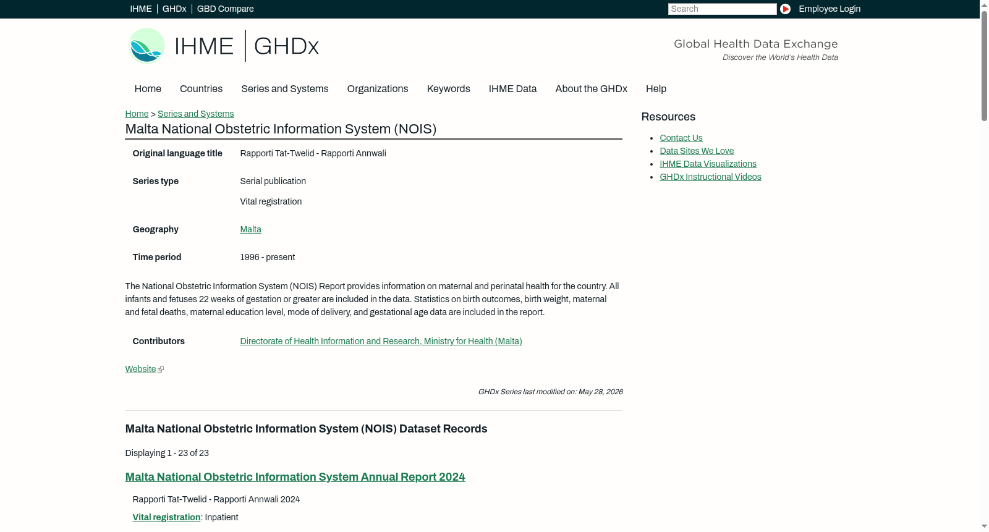The height and width of the screenshot is (532, 989).
Task: Click 'Displaying 1 - 23 of 23' text
Action: 167,453
